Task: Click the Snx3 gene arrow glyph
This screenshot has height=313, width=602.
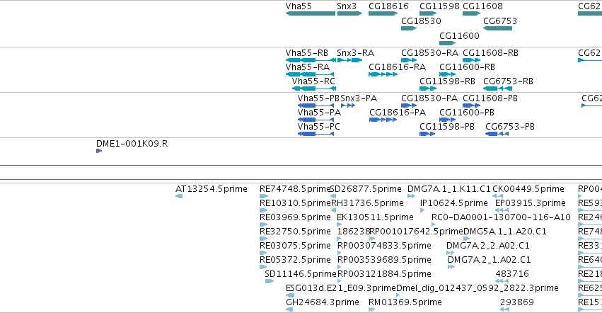Action: (x=349, y=13)
